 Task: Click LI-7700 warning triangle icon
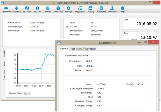tap(67, 27)
